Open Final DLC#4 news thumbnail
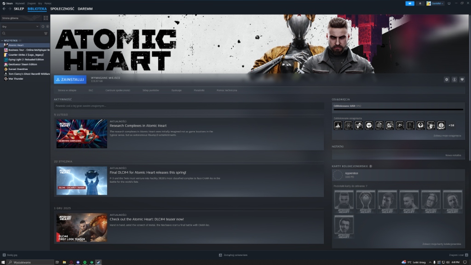This screenshot has height=265, width=471. [x=82, y=180]
